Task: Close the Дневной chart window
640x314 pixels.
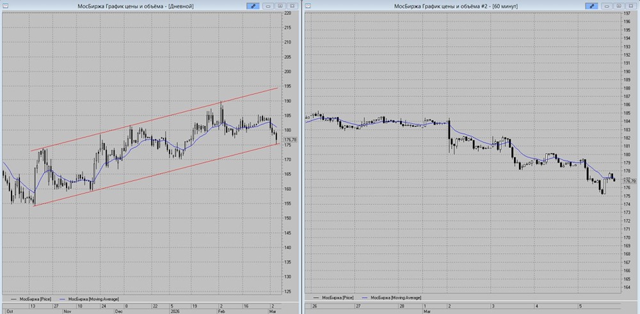Action: click(x=292, y=6)
